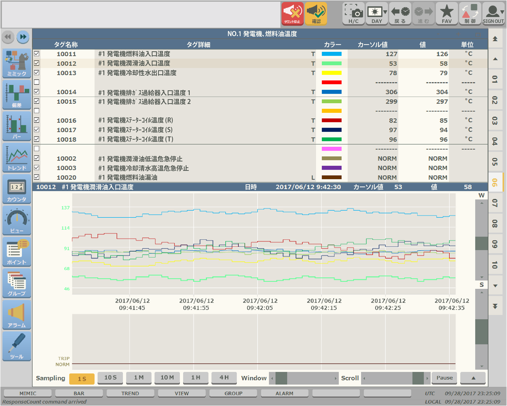This screenshot has height=406, width=507.
Task: Click the alarm acknowledge (確認) icon
Action: pos(316,14)
